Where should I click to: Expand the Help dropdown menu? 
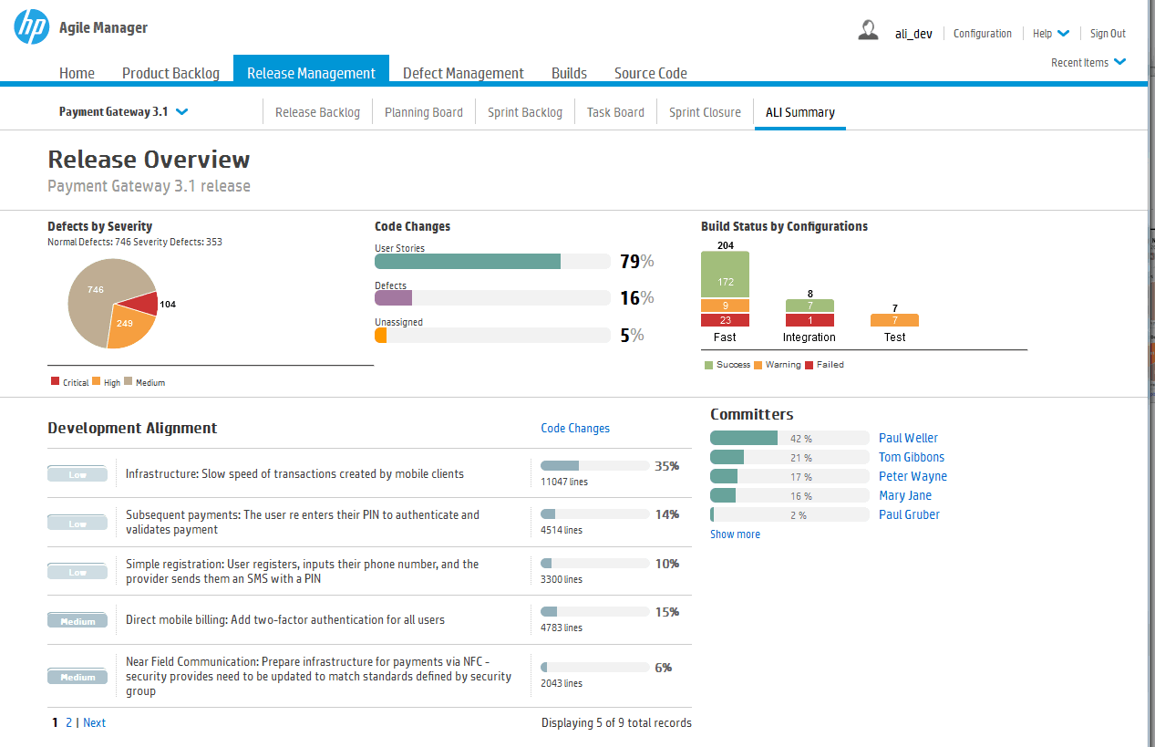[1051, 34]
